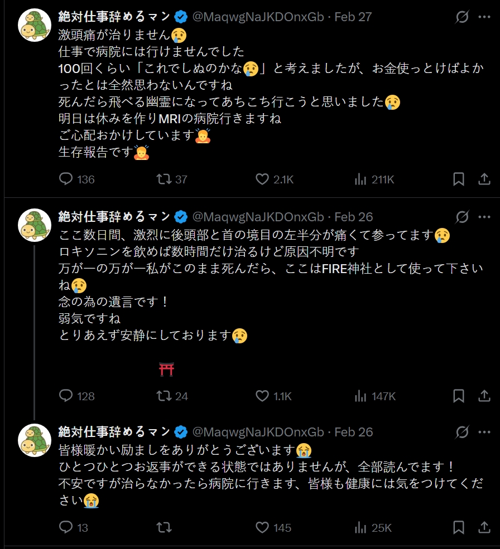Bookmark the last post with 13 replies
The width and height of the screenshot is (500, 549).
[x=458, y=527]
